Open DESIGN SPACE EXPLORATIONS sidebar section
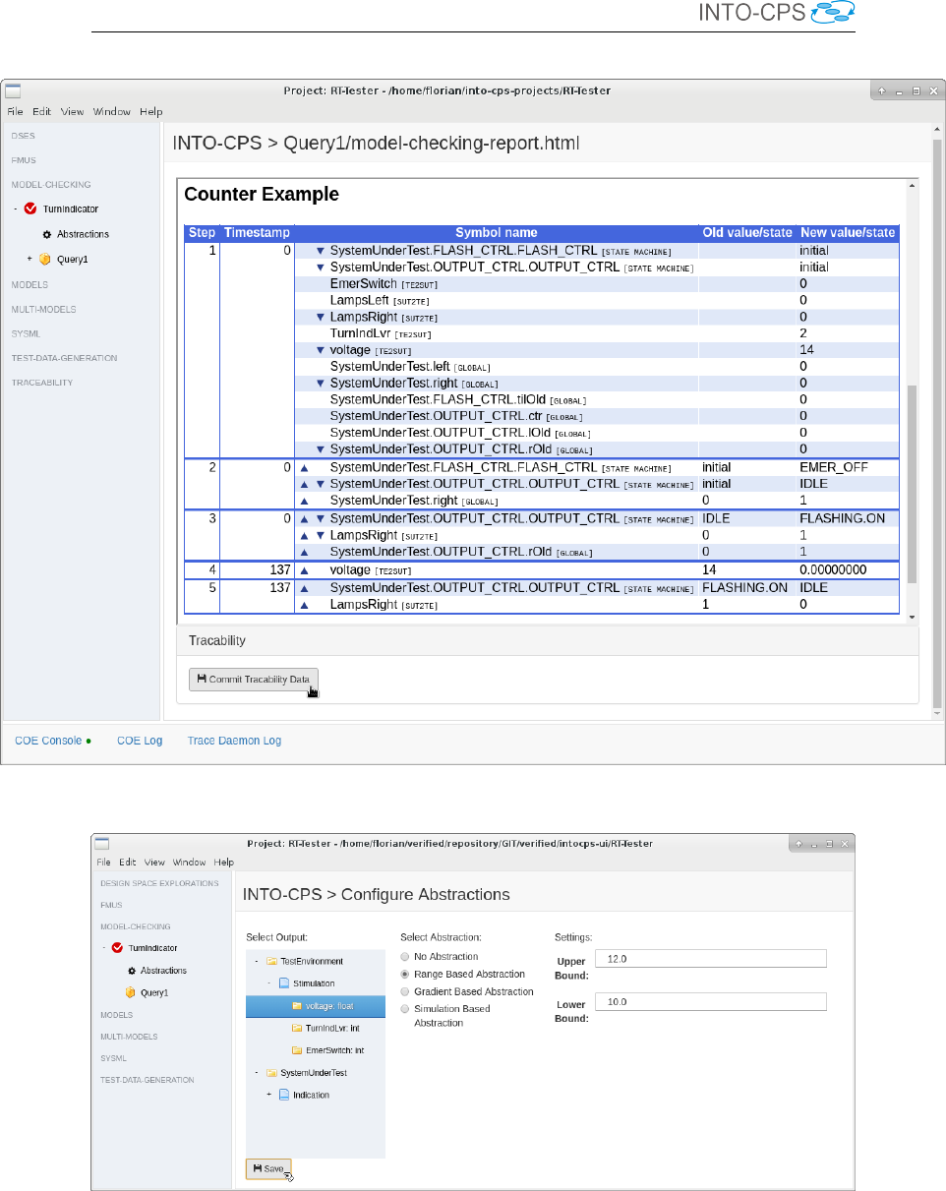 (x=159, y=883)
